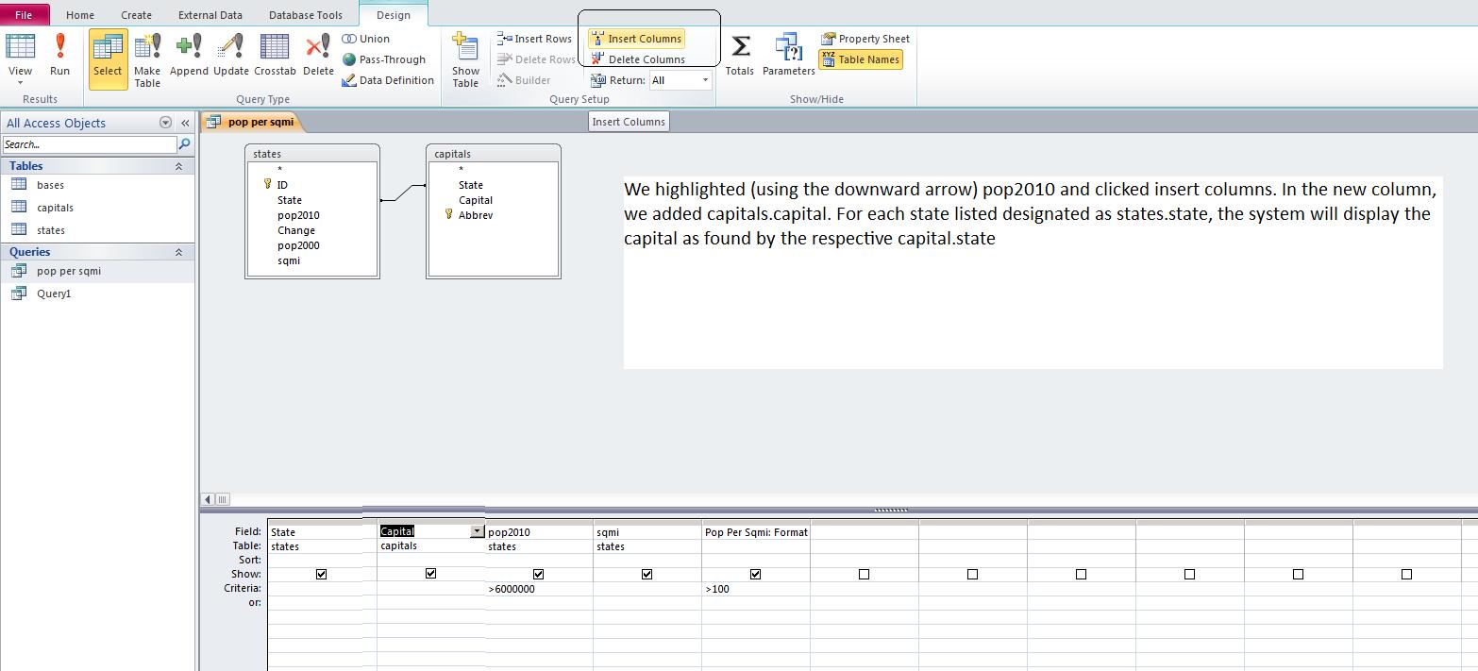Click the >100 criteria cell

click(x=756, y=589)
